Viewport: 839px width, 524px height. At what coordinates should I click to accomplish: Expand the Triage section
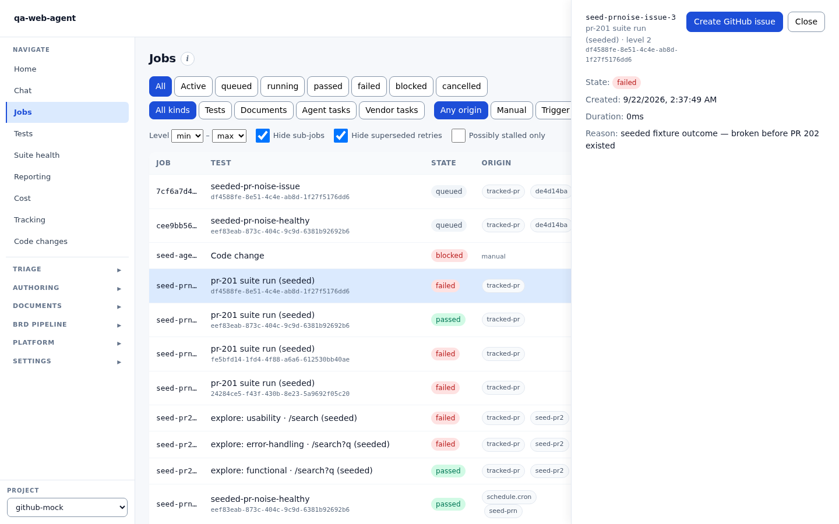click(x=67, y=270)
